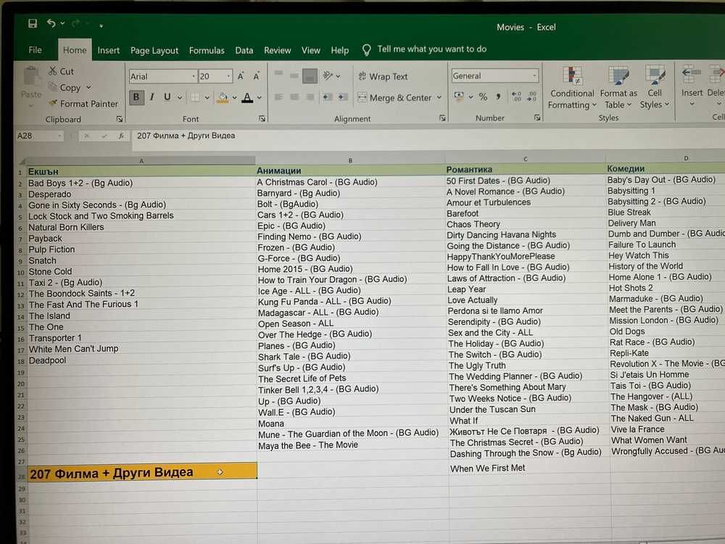Select the 'Blue Streak' cell

point(666,213)
